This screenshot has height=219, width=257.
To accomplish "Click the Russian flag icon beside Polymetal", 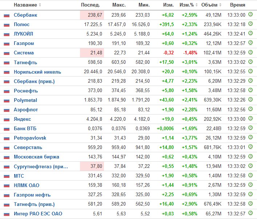I will 7,101.
